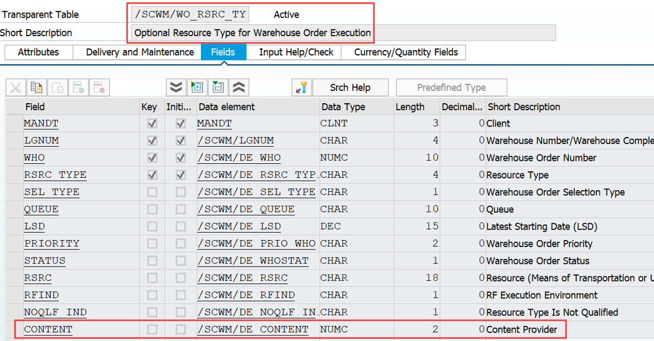Expand all with double down chevron
The width and height of the screenshot is (654, 341).
pyautogui.click(x=176, y=87)
